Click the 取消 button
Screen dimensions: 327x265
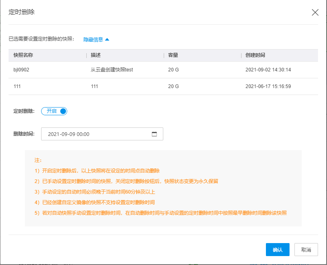[306, 250]
